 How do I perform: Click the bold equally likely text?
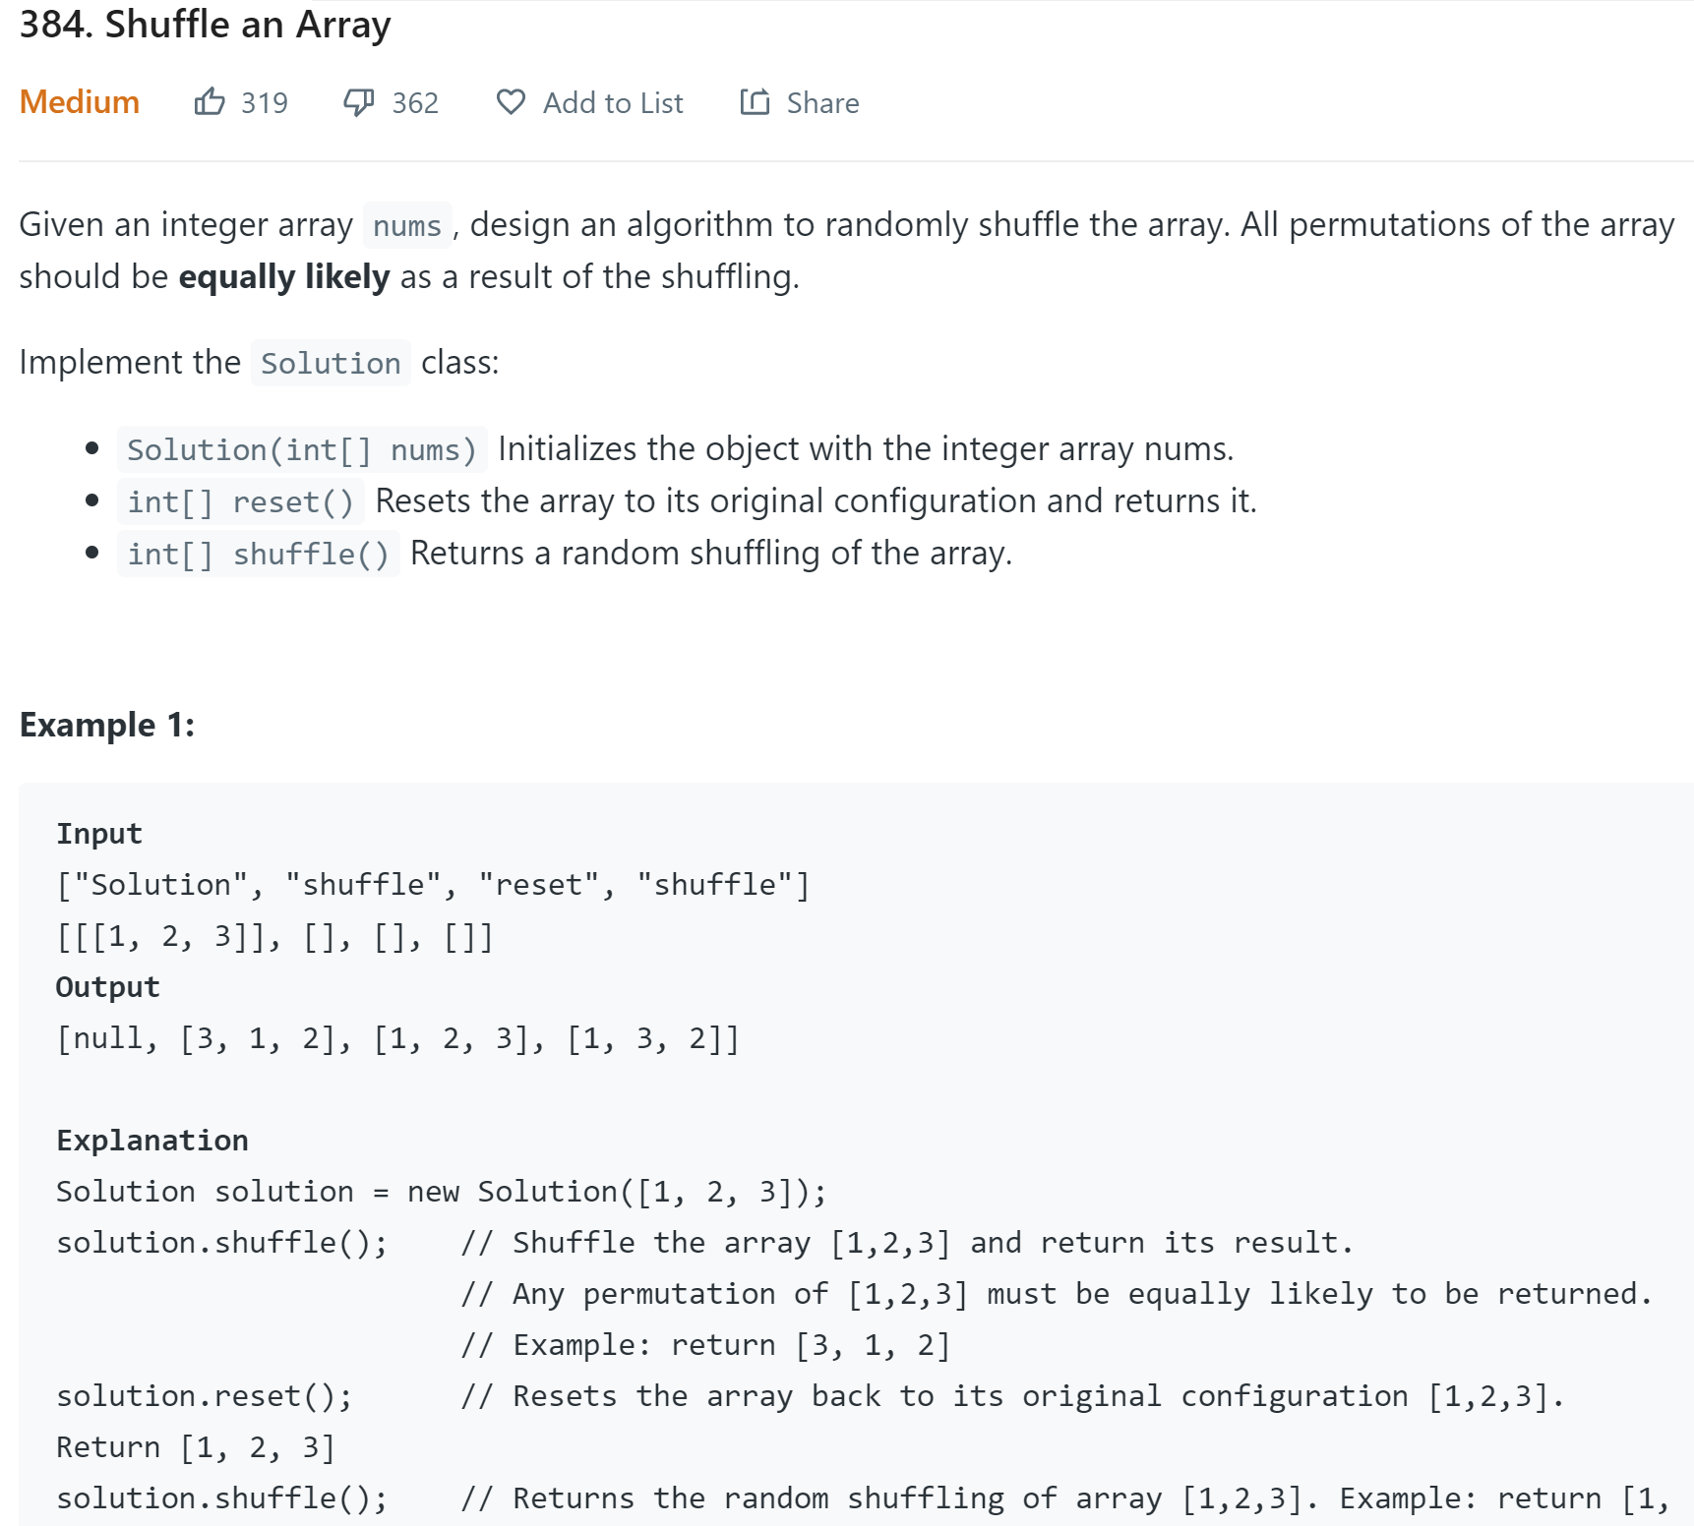coord(284,277)
